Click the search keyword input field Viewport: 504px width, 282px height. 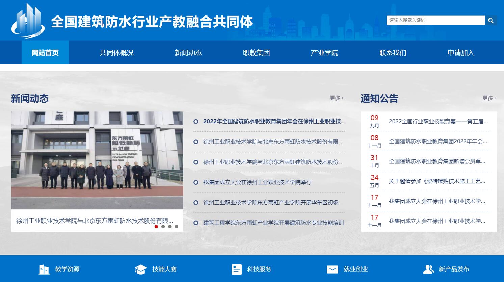tap(435, 20)
